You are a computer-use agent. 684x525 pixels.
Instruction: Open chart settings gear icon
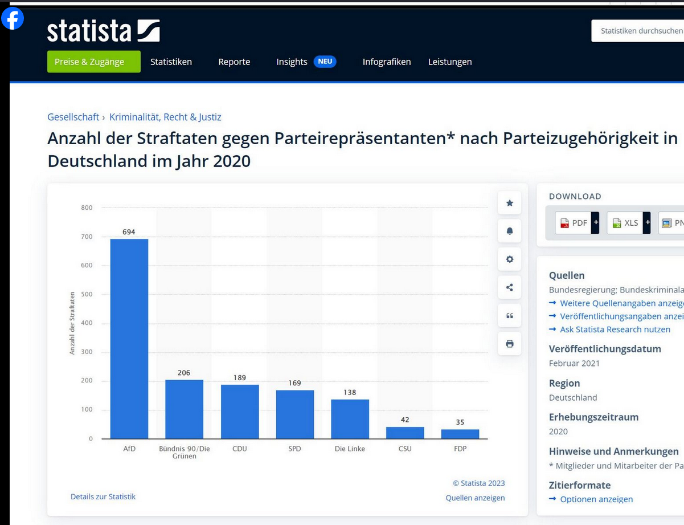click(x=509, y=259)
